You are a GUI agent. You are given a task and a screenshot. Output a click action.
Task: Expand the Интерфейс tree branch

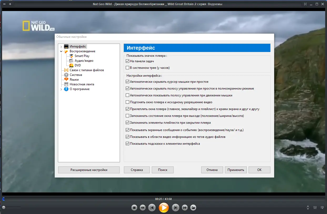[61, 46]
